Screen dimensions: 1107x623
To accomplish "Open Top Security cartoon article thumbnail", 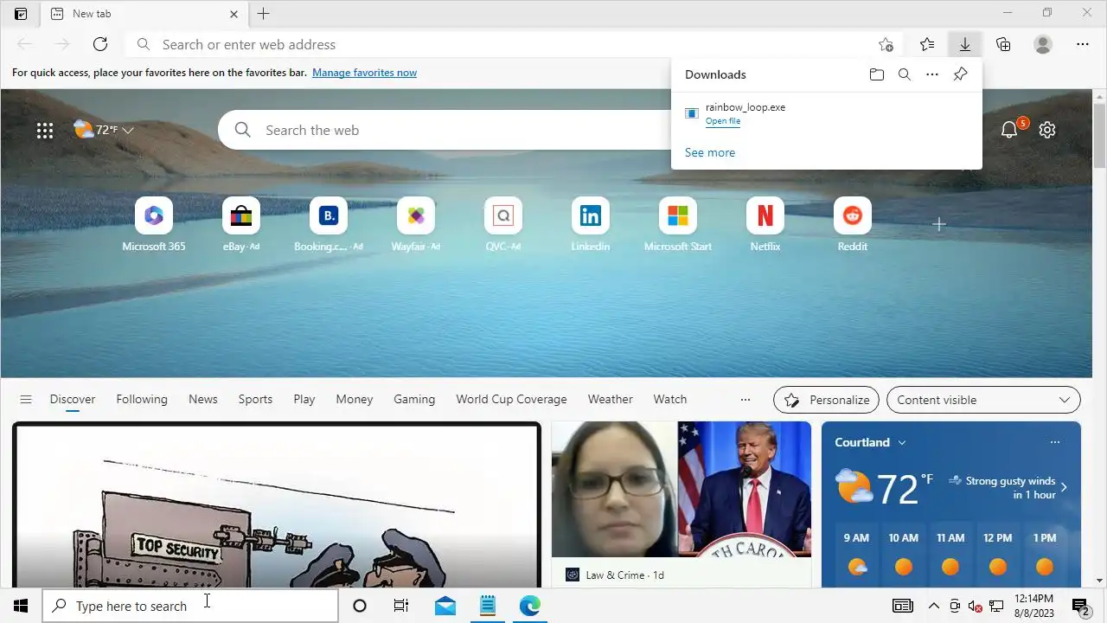I will click(x=277, y=506).
